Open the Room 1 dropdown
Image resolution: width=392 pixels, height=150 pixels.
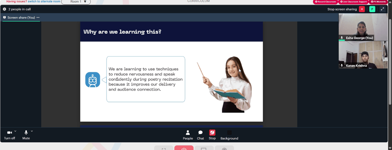(76, 2)
